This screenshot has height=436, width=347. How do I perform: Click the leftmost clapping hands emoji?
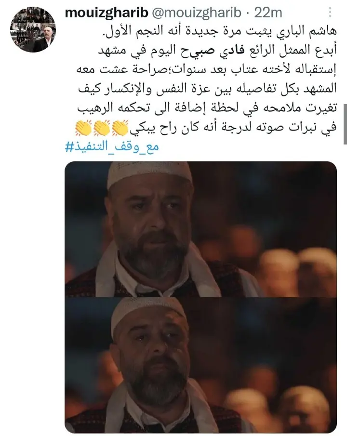click(83, 128)
